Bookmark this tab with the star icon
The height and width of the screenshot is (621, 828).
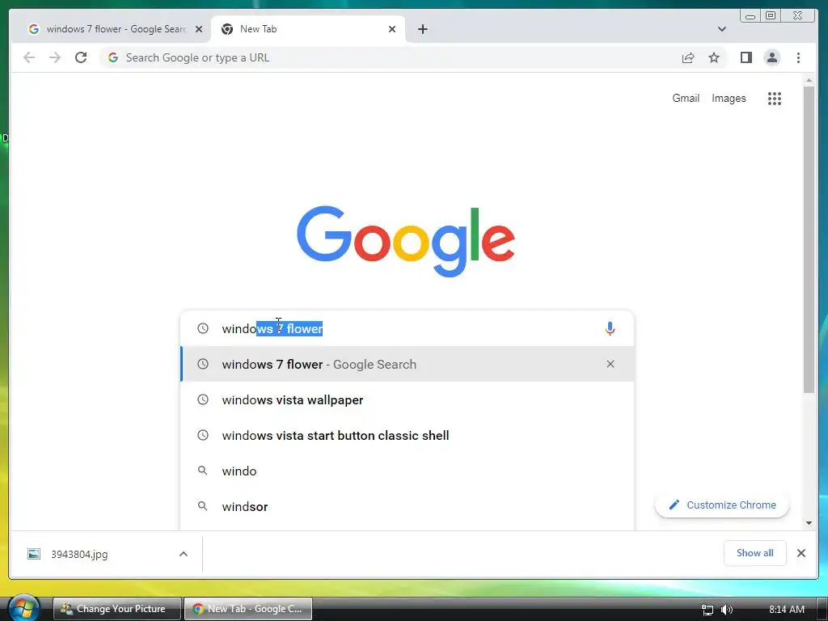(714, 57)
